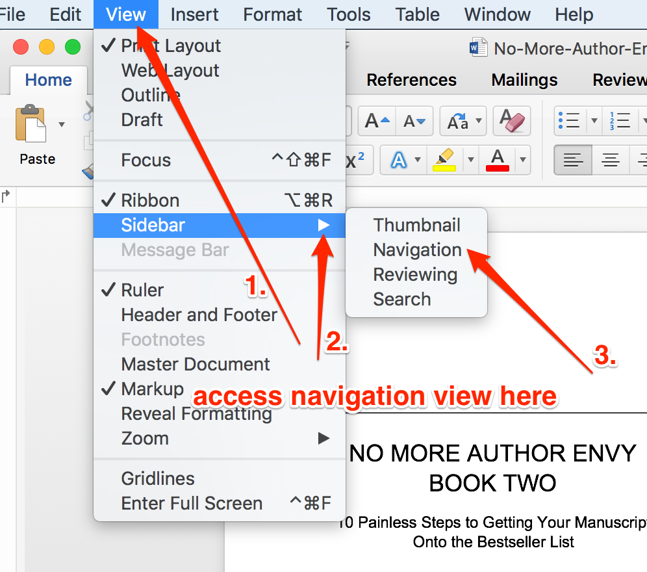Click the Bullets list icon

click(569, 121)
